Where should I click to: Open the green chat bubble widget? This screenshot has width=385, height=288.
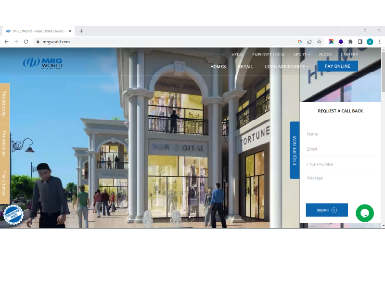[365, 213]
